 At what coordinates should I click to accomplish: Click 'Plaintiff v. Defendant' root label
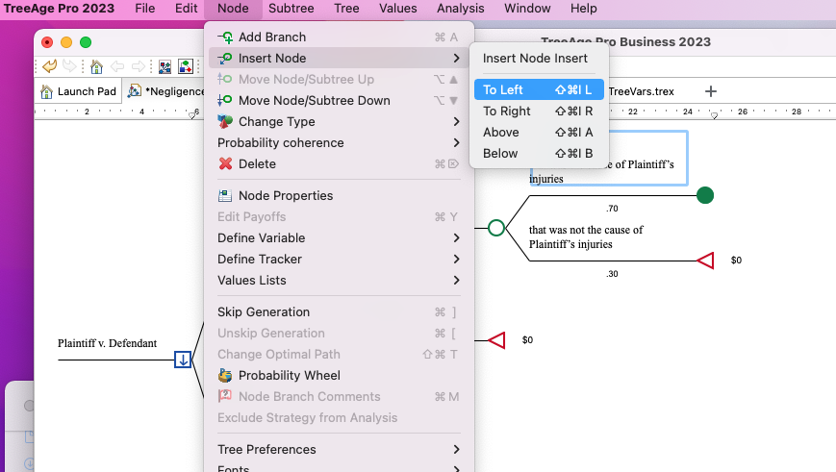point(107,343)
